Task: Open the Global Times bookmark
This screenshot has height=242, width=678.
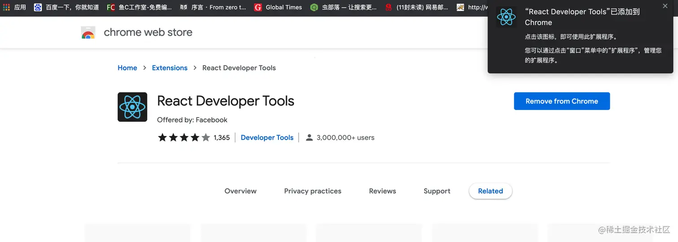Action: (278, 7)
